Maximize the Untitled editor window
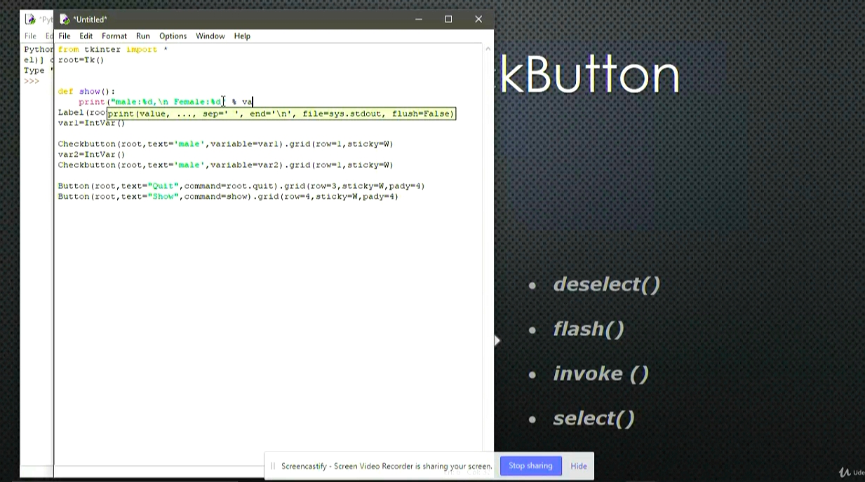This screenshot has height=482, width=865. (x=448, y=19)
